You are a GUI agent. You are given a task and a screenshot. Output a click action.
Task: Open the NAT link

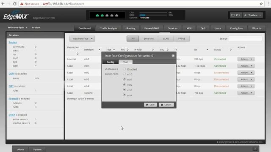[11, 86]
